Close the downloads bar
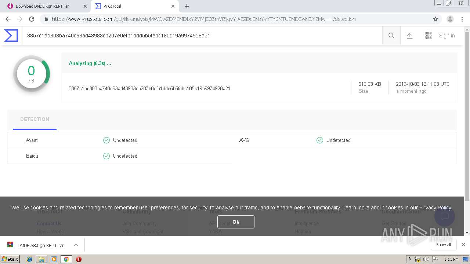The width and height of the screenshot is (470, 264). [x=463, y=245]
